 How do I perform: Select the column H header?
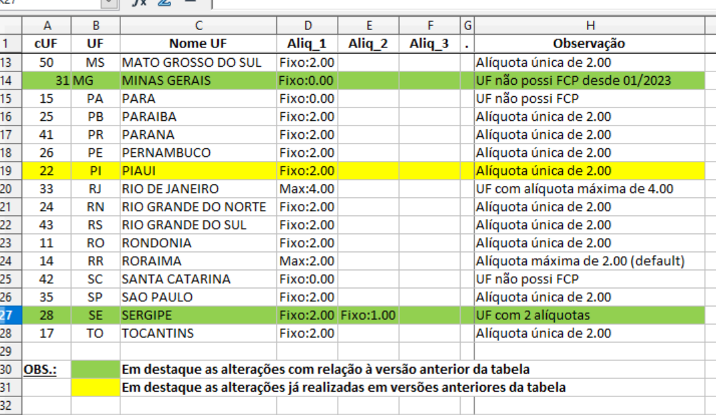click(589, 25)
